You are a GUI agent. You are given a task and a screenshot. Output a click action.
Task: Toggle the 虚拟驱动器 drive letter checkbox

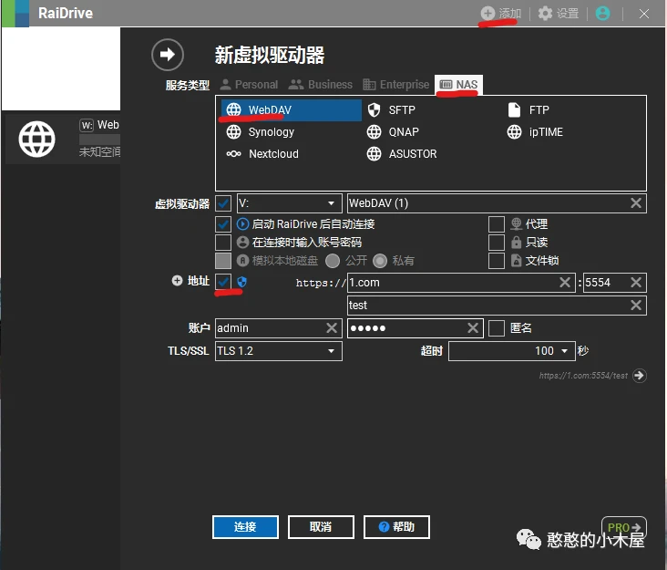click(x=223, y=203)
